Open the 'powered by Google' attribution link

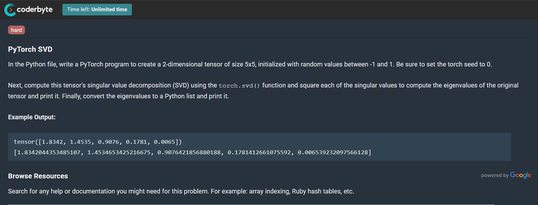point(506,175)
